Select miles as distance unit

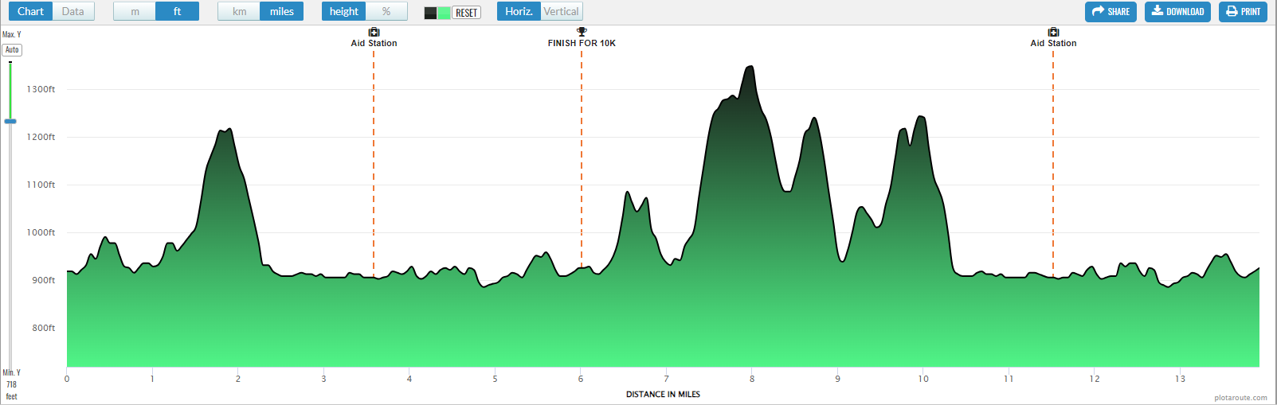(x=281, y=12)
